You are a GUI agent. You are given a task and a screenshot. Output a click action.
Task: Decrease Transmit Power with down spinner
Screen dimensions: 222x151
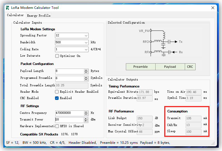point(86,121)
